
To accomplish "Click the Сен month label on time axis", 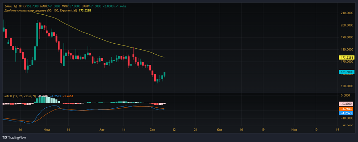I will coord(153,130).
